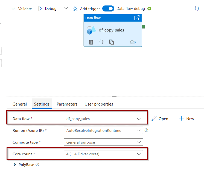Delete the df_copy_sales activity

(91, 42)
